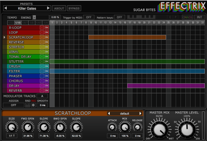The image size is (207, 141).
Task: Click the INIT reset button
Action: 199,17
